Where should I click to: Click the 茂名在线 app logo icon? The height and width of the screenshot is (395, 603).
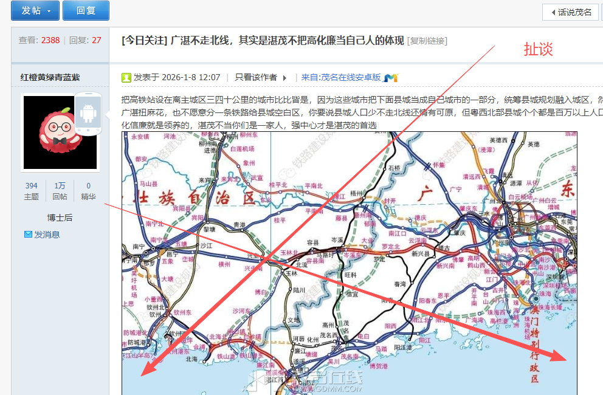tap(391, 77)
